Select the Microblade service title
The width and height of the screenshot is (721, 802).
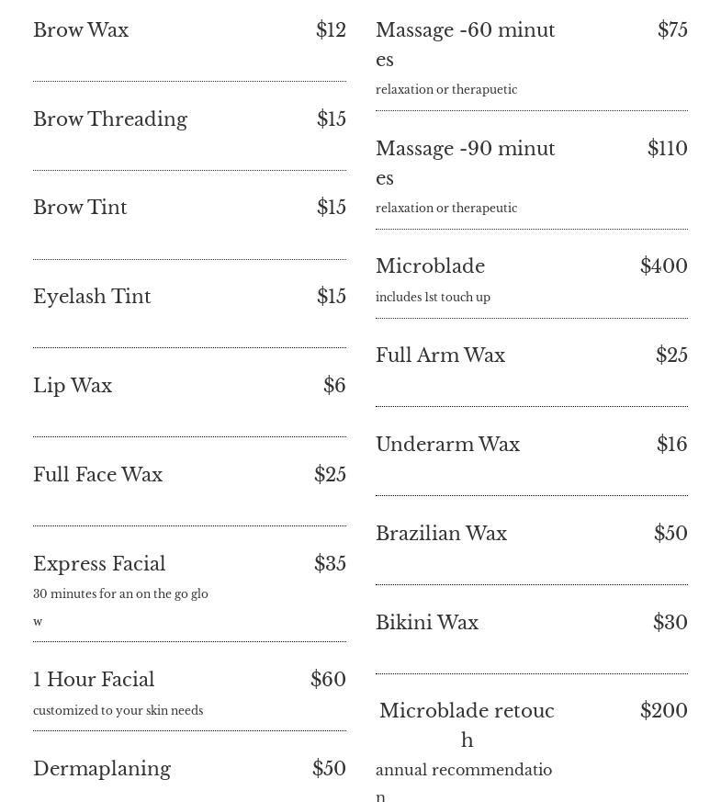point(431,266)
